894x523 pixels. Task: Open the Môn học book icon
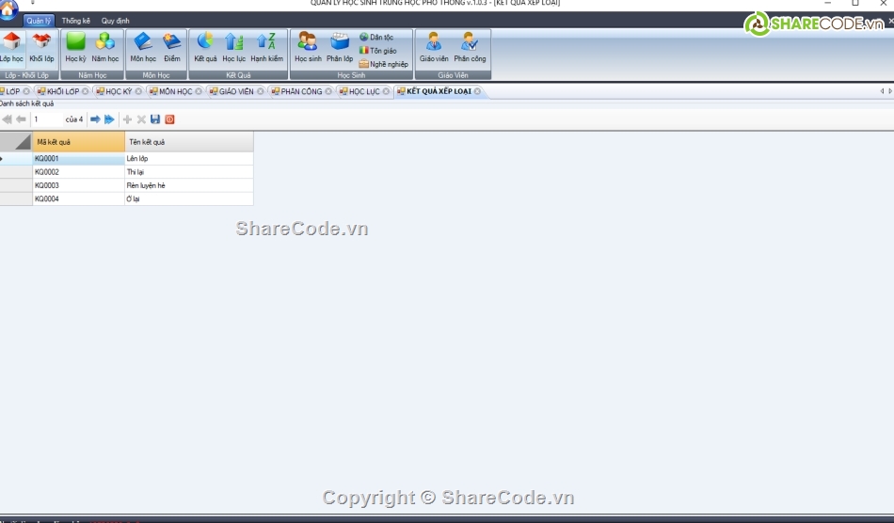(143, 47)
